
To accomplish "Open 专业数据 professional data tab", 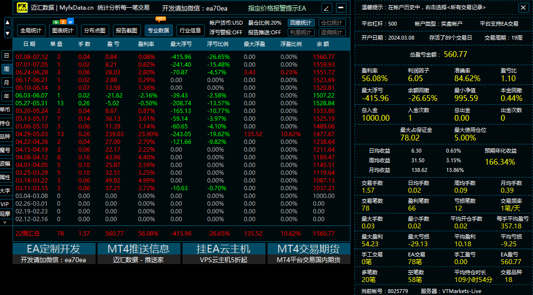I will [x=159, y=30].
